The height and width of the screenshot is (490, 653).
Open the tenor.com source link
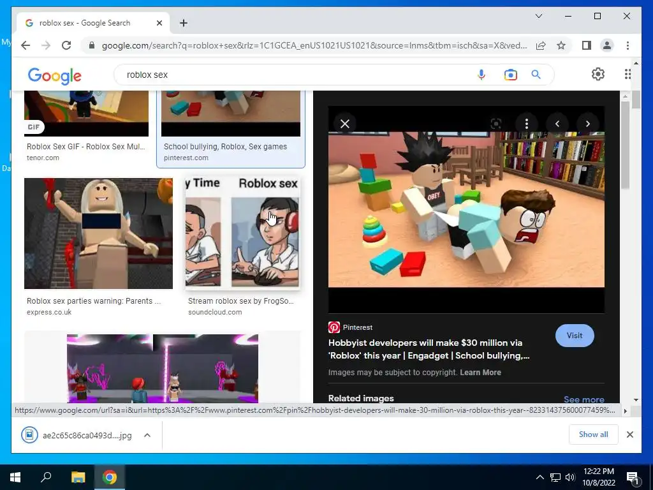tap(43, 158)
